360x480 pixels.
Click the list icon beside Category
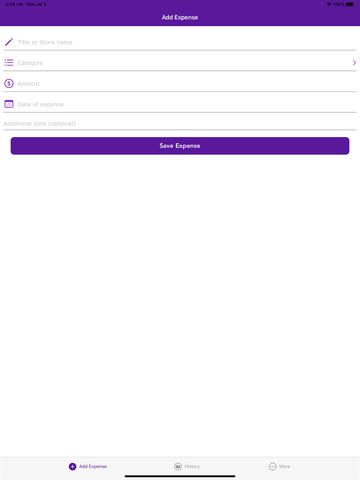coord(9,63)
